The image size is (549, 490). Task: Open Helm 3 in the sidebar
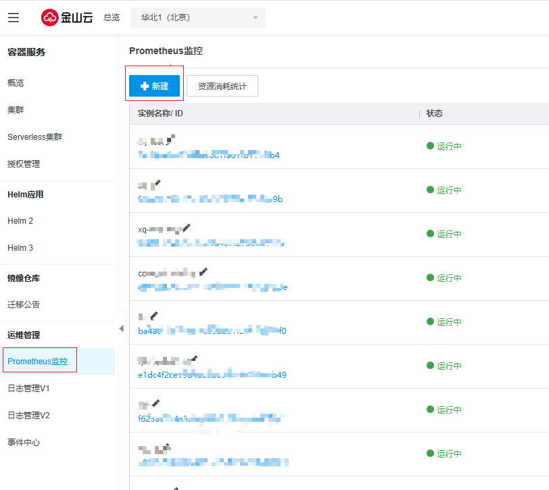pos(20,248)
